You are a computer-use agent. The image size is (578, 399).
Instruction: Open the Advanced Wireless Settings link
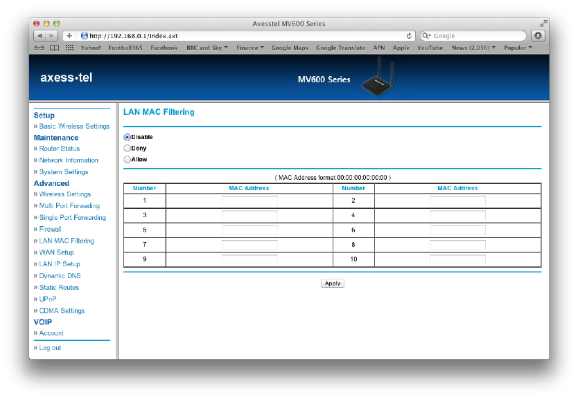click(x=65, y=194)
